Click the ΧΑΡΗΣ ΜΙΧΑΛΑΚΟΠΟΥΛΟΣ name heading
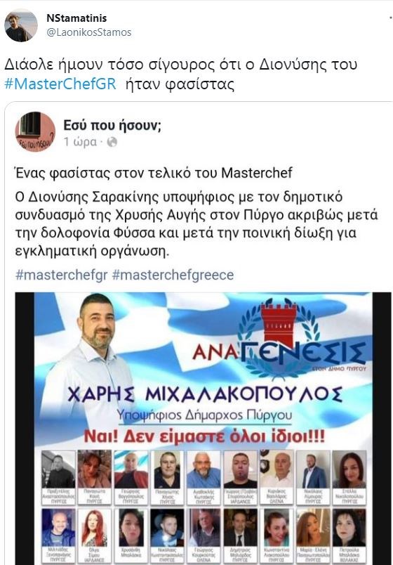 [x=205, y=394]
